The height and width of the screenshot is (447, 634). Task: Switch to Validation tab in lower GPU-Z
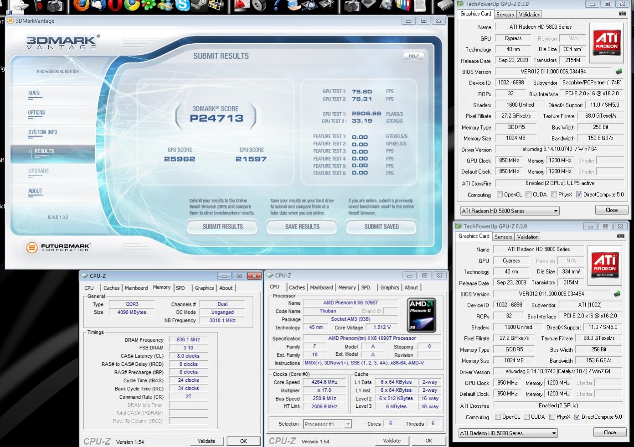528,237
